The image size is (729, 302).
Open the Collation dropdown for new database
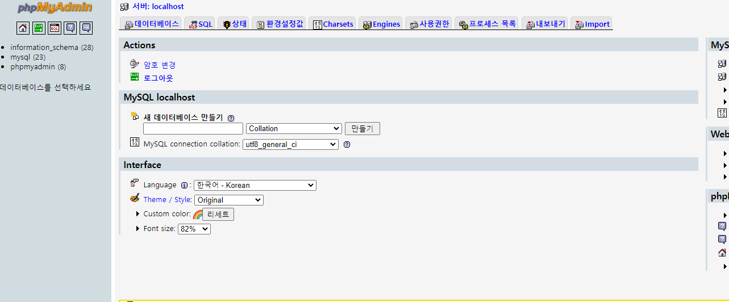point(294,129)
